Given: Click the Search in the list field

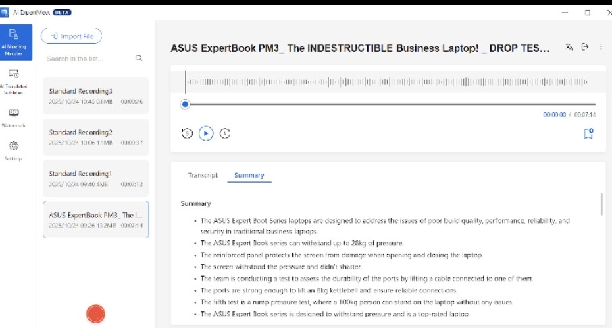Looking at the screenshot, I should (88, 59).
